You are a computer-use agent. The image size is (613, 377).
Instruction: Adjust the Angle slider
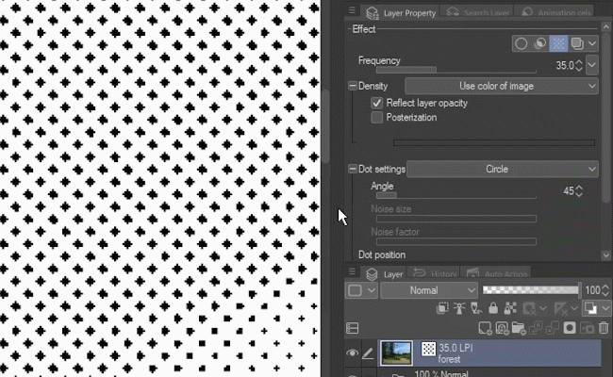tap(456, 196)
